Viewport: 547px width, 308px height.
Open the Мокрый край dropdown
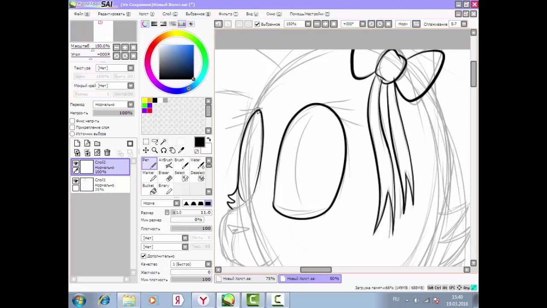tap(115, 86)
